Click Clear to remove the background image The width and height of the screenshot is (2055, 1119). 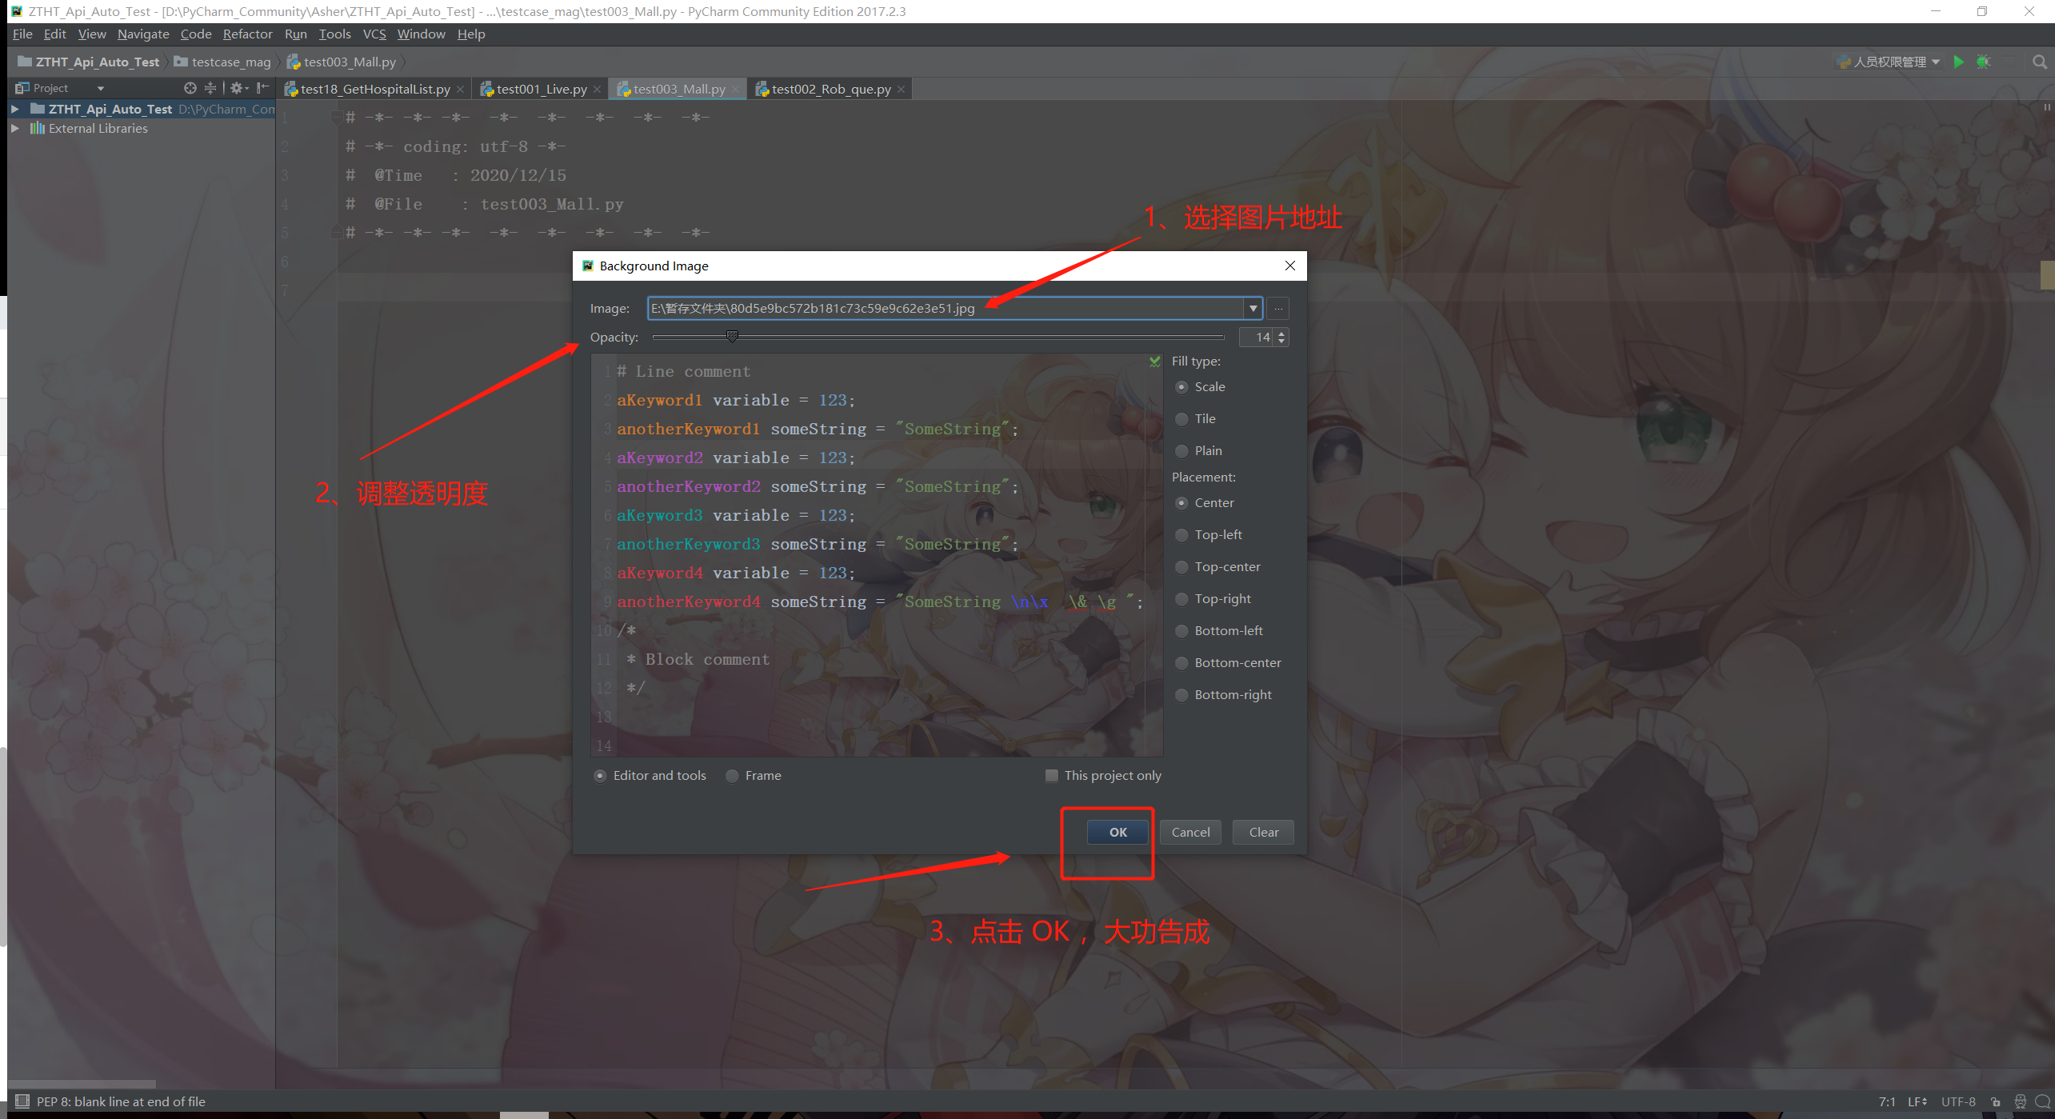[x=1262, y=832]
